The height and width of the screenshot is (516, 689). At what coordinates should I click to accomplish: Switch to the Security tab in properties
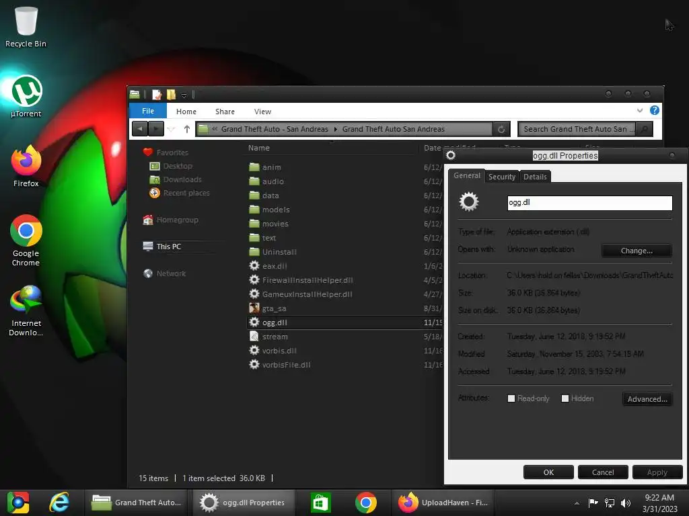click(502, 177)
